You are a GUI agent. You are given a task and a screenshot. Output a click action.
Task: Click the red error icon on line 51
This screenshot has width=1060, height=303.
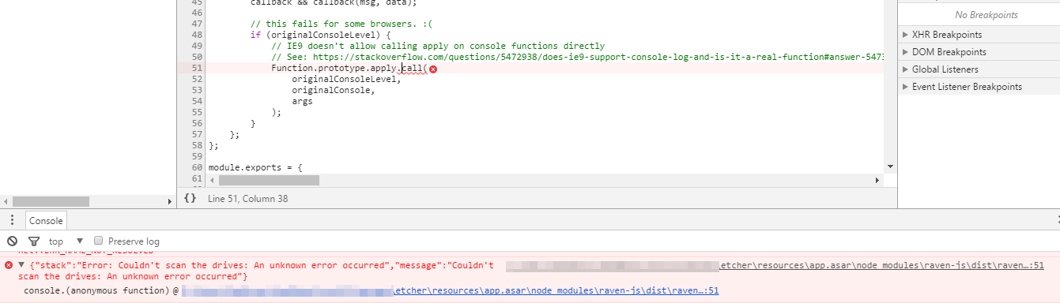[433, 69]
